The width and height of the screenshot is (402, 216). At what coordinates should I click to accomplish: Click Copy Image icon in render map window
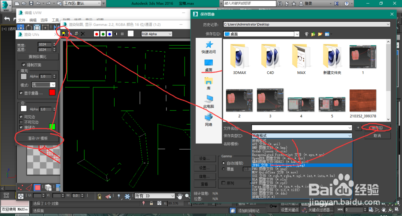70,34
